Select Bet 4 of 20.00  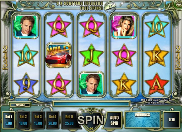[x=52, y=120]
